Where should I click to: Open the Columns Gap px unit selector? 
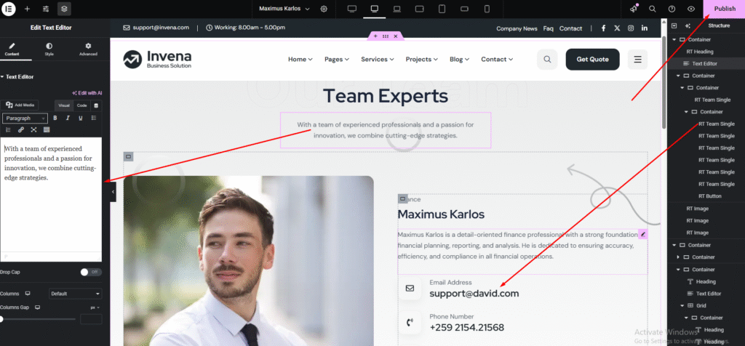tap(95, 307)
